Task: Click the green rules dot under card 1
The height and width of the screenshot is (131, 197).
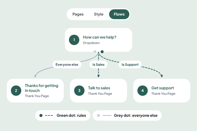Action: [102, 52]
